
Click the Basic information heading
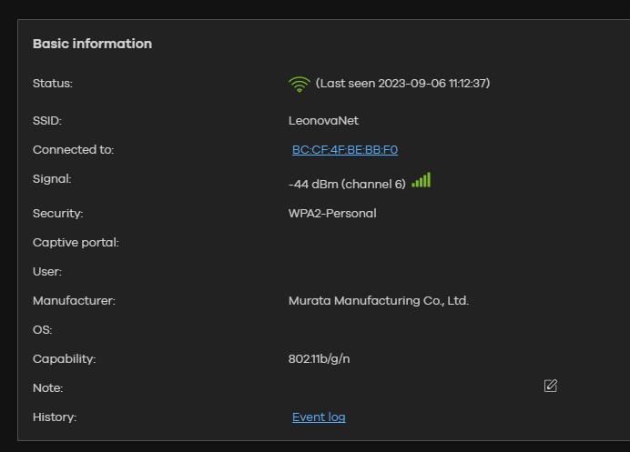pyautogui.click(x=92, y=44)
